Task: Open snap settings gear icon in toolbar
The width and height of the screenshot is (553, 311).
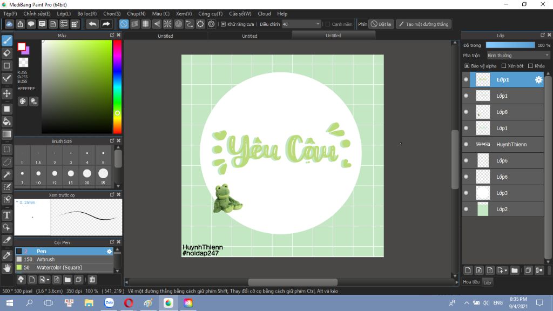Action: click(x=211, y=24)
